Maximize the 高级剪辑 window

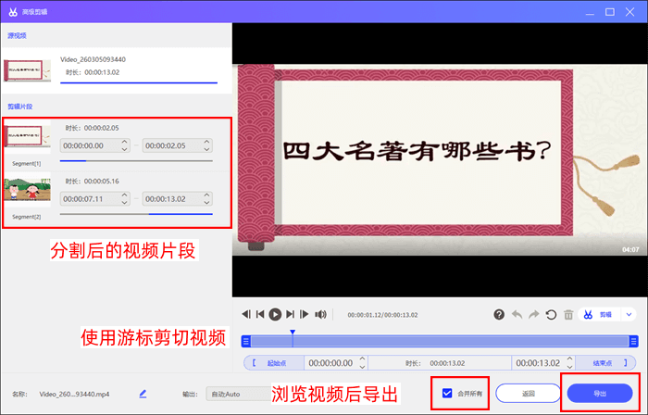[609, 12]
